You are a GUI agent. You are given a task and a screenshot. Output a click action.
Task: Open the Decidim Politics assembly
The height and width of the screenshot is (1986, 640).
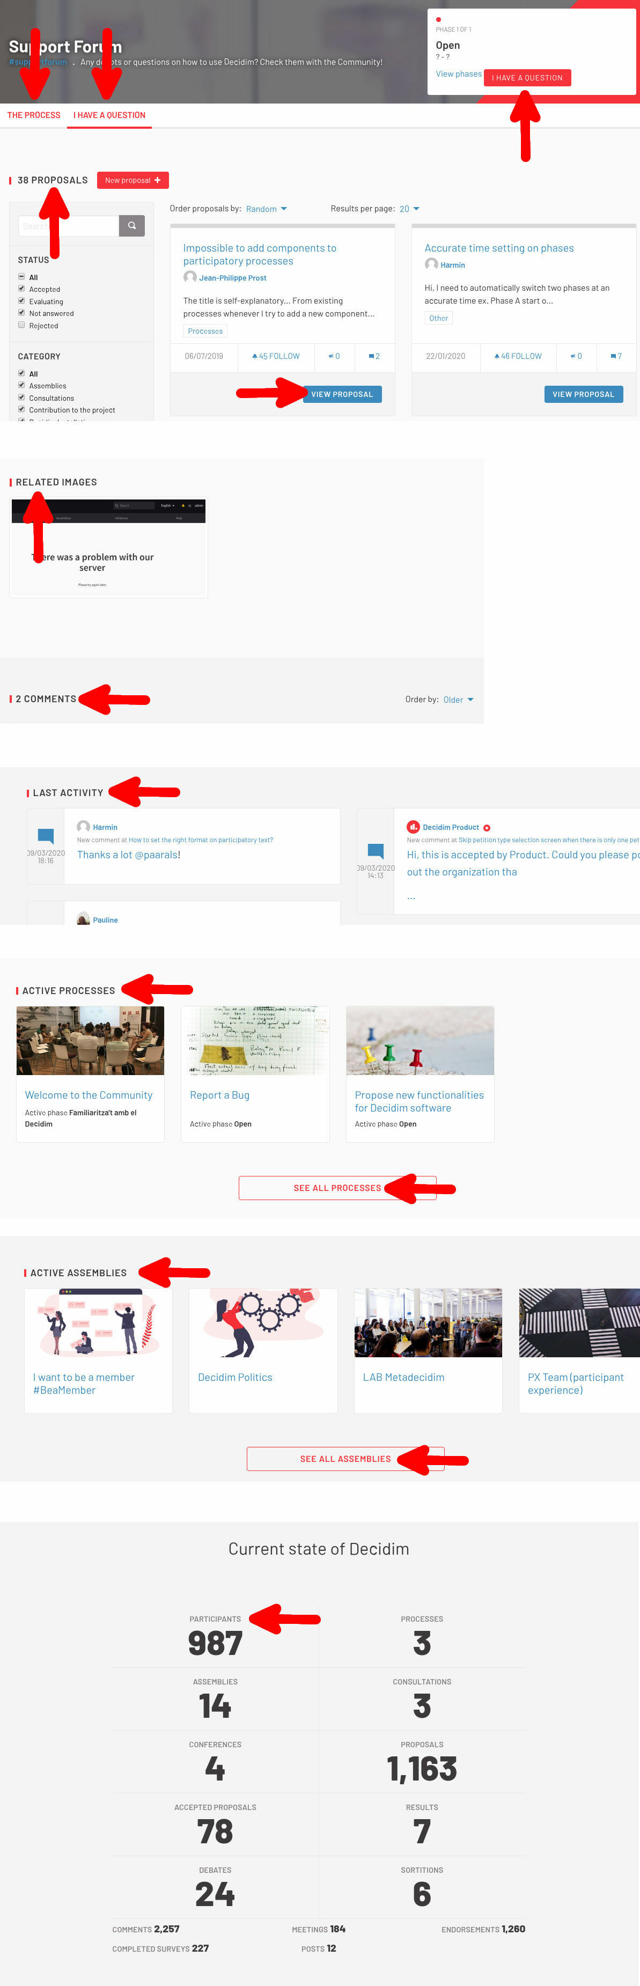[x=235, y=1377]
